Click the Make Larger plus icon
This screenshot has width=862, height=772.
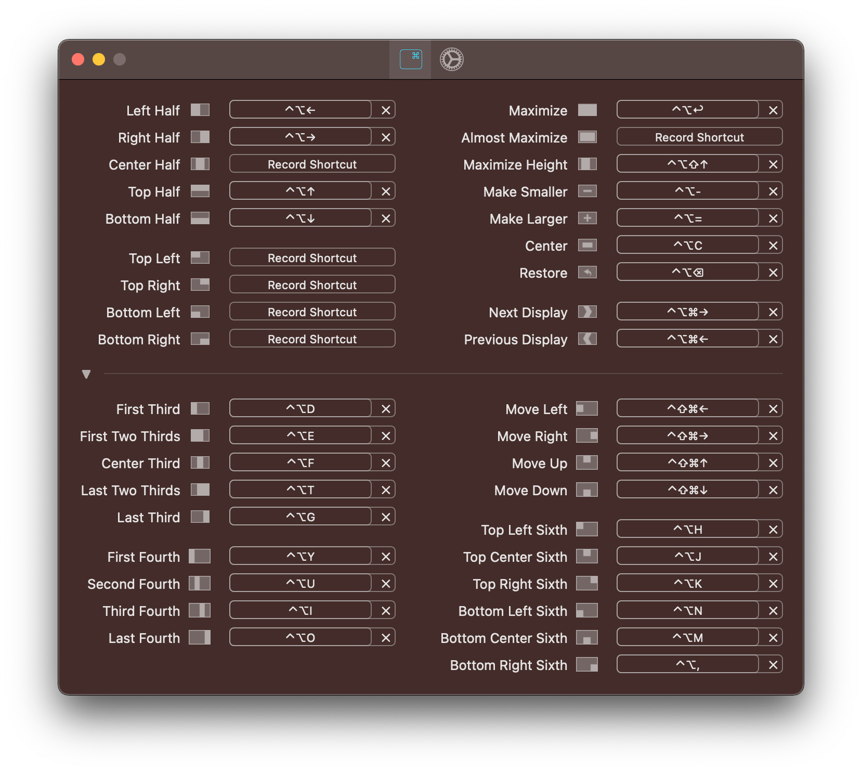[587, 218]
